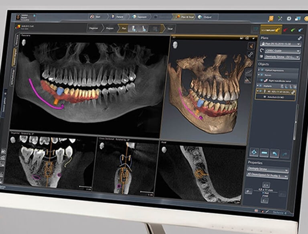Select the AstraTech EV MD row
This screenshot has height=234, width=308.
point(276,97)
